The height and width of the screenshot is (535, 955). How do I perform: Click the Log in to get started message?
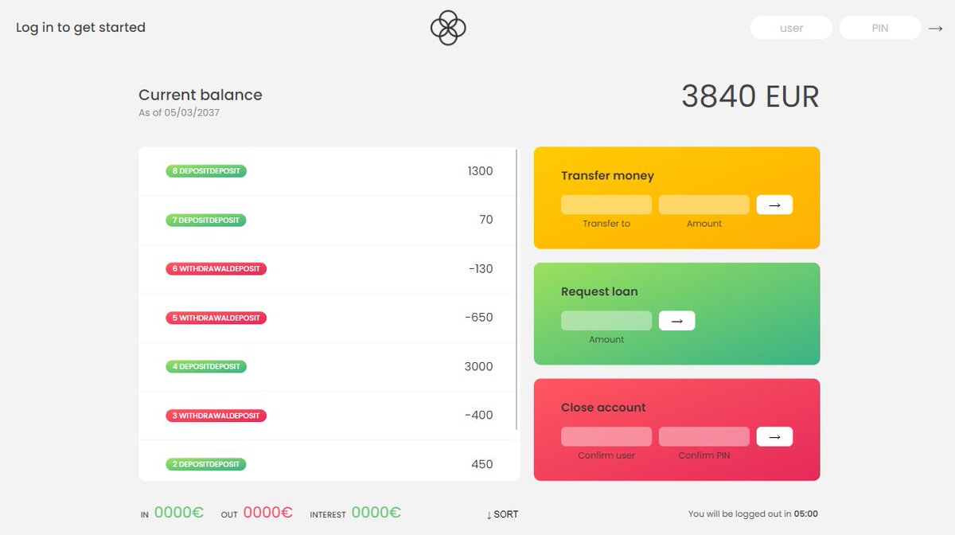point(80,27)
